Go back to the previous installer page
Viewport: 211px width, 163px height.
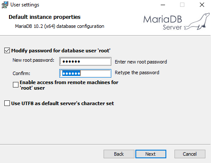pyautogui.click(x=119, y=154)
